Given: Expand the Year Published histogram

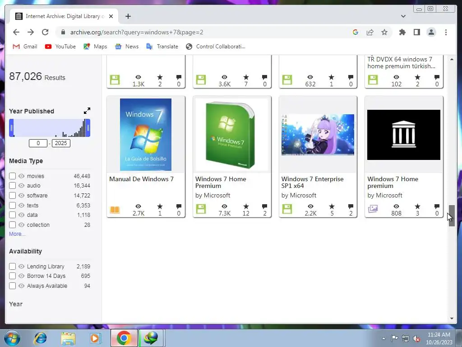Looking at the screenshot, I should pos(87,111).
